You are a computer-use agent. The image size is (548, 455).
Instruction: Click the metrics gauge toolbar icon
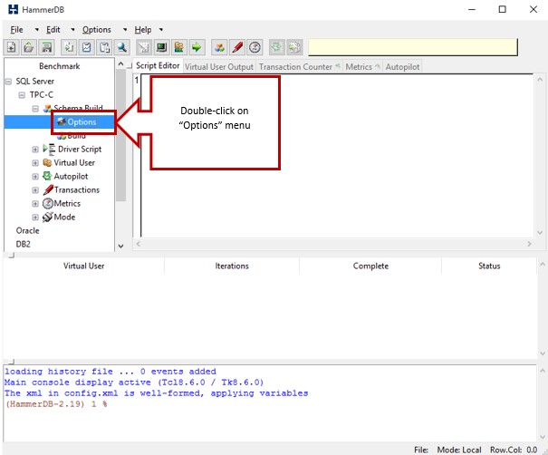click(255, 47)
